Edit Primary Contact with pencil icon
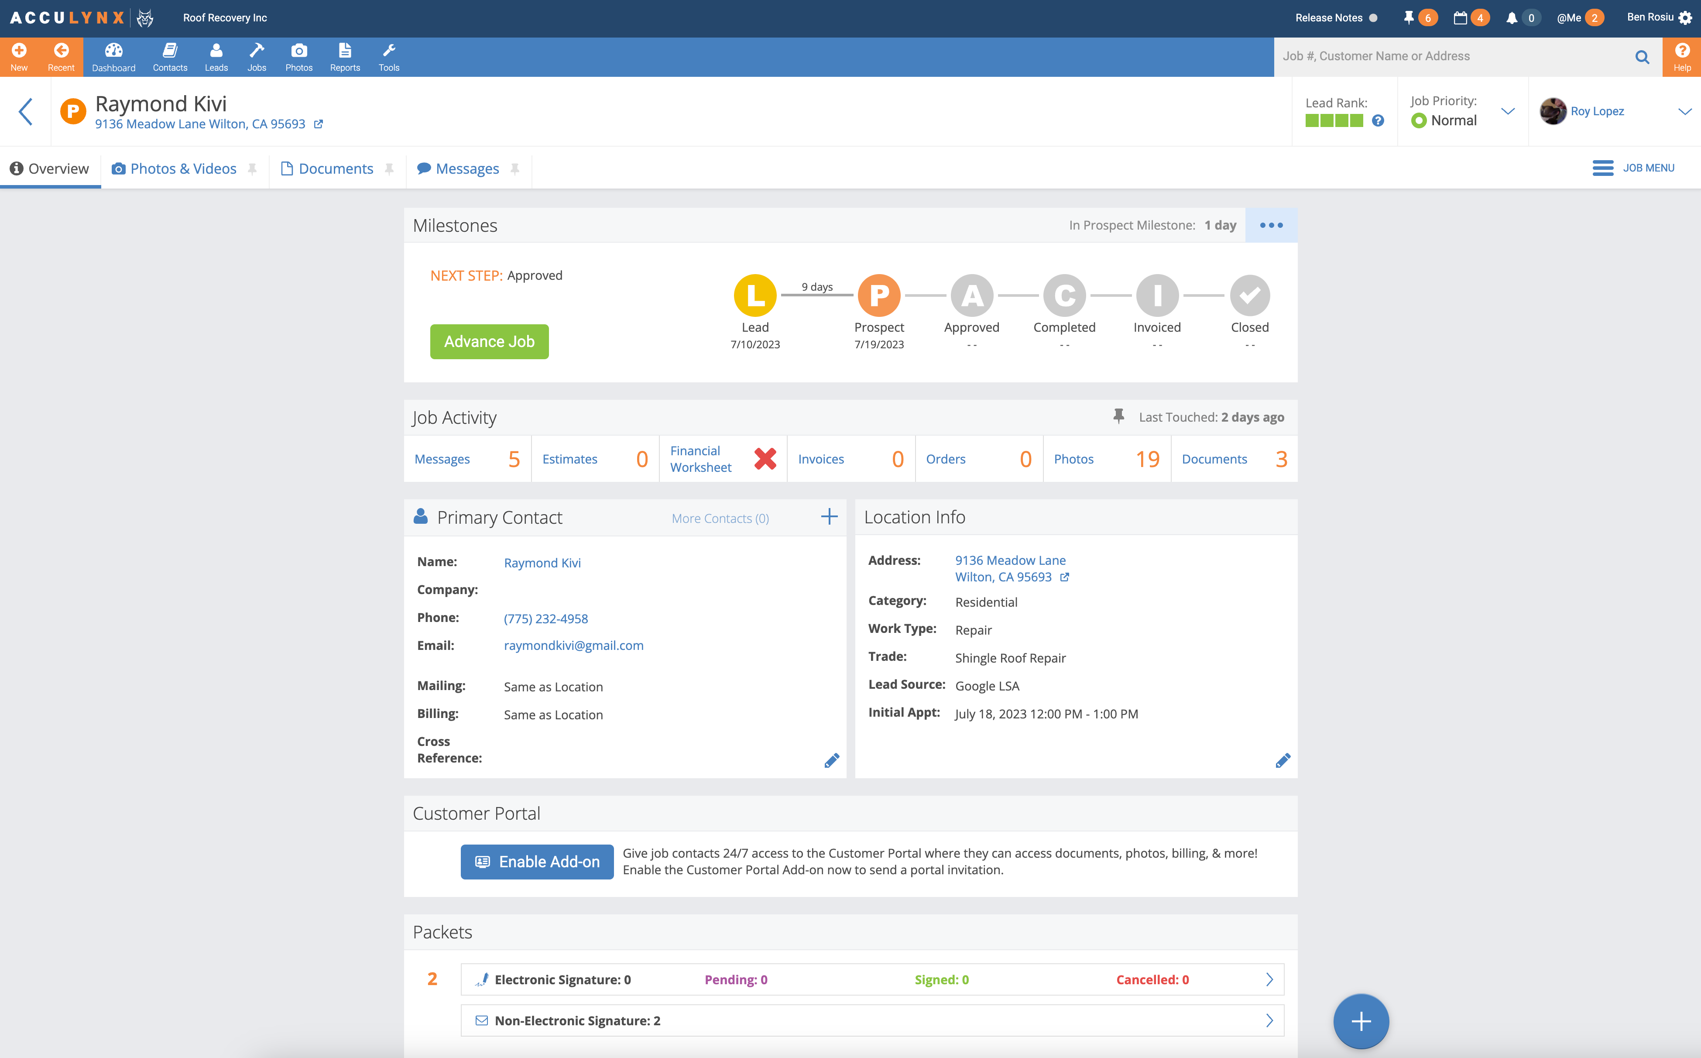Screen dimensions: 1701x1058 coord(831,761)
